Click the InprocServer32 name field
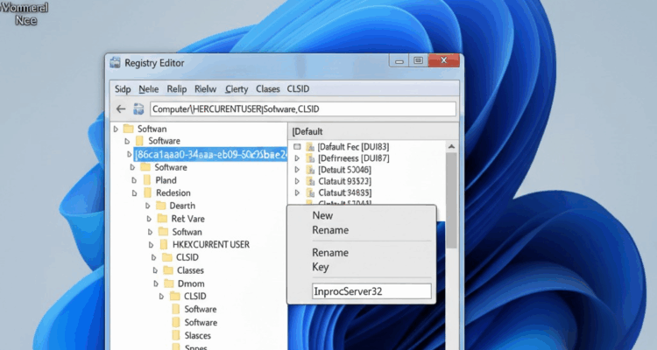This screenshot has width=657, height=350. tap(371, 291)
